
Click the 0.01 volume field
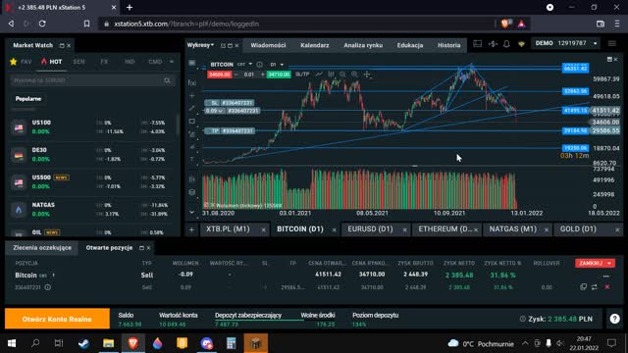point(249,75)
